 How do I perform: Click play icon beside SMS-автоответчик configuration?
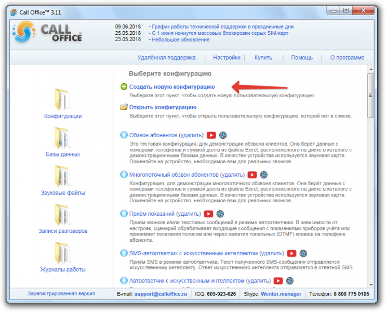point(124,253)
